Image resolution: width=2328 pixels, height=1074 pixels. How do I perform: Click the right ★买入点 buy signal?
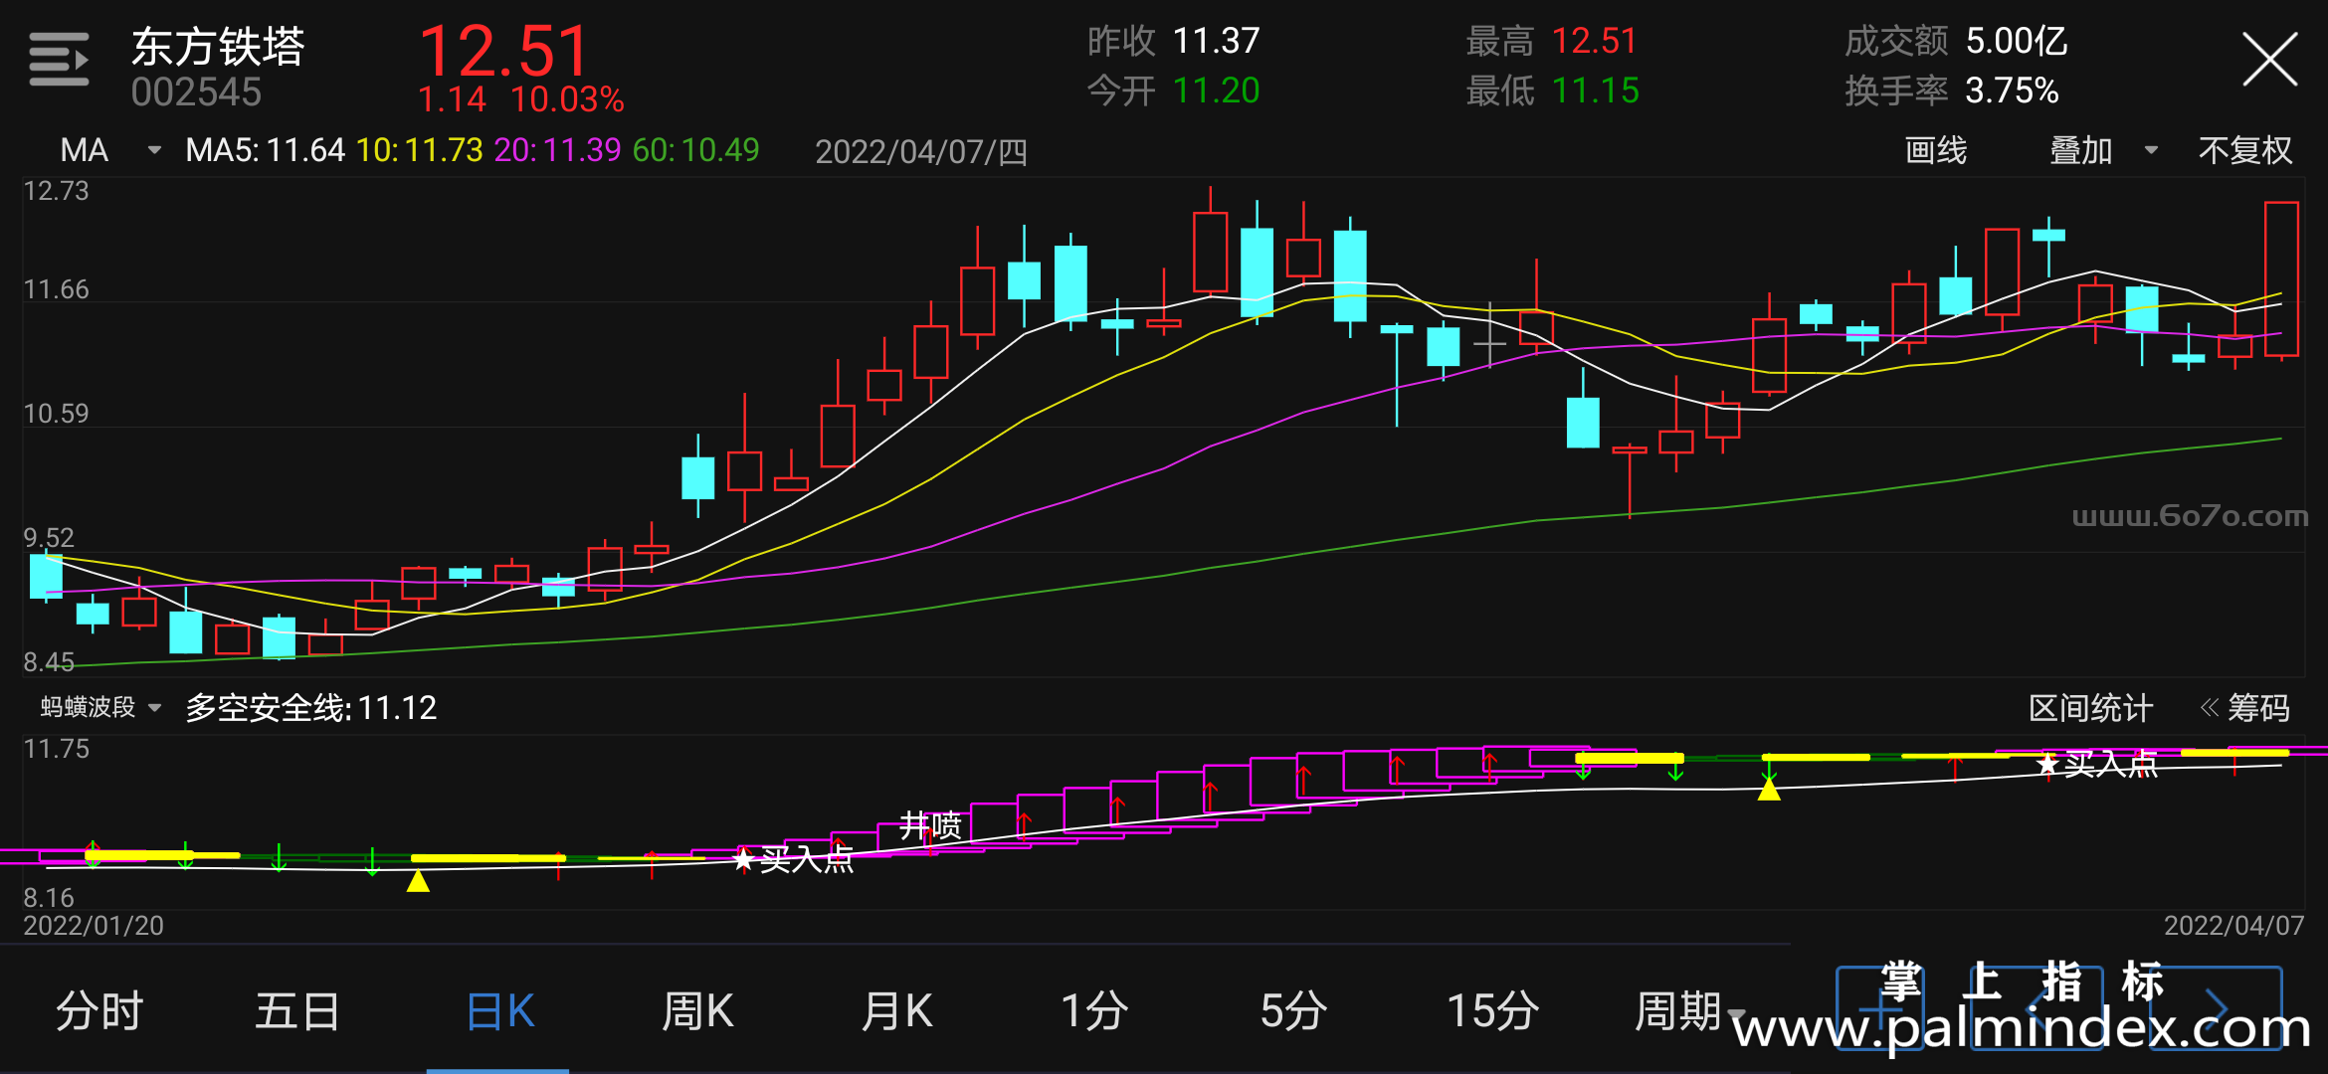pos(2096,764)
